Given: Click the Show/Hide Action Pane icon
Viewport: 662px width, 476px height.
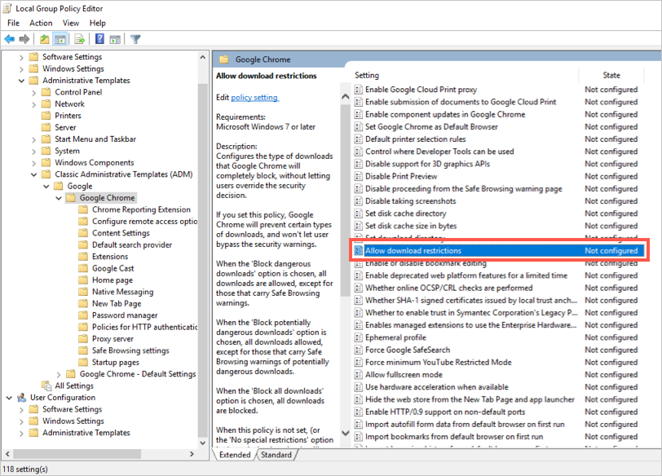Looking at the screenshot, I should point(115,38).
